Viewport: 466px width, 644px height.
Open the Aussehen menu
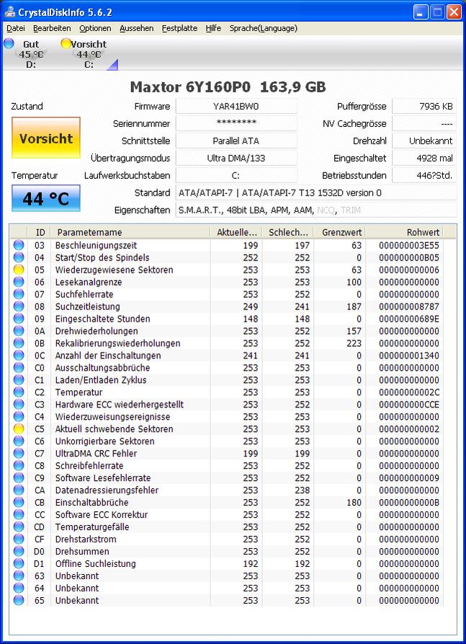click(137, 28)
